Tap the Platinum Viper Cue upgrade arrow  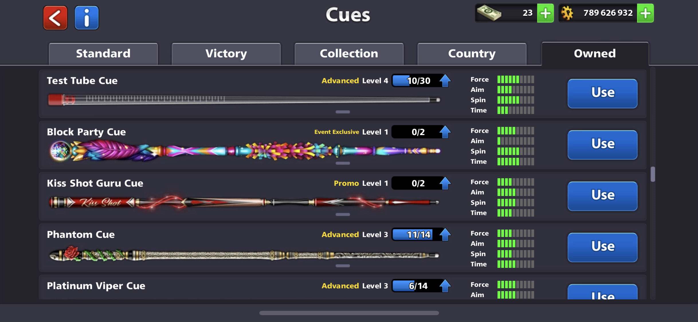445,286
